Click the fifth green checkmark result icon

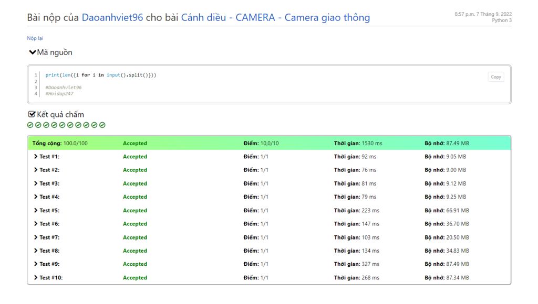point(63,125)
